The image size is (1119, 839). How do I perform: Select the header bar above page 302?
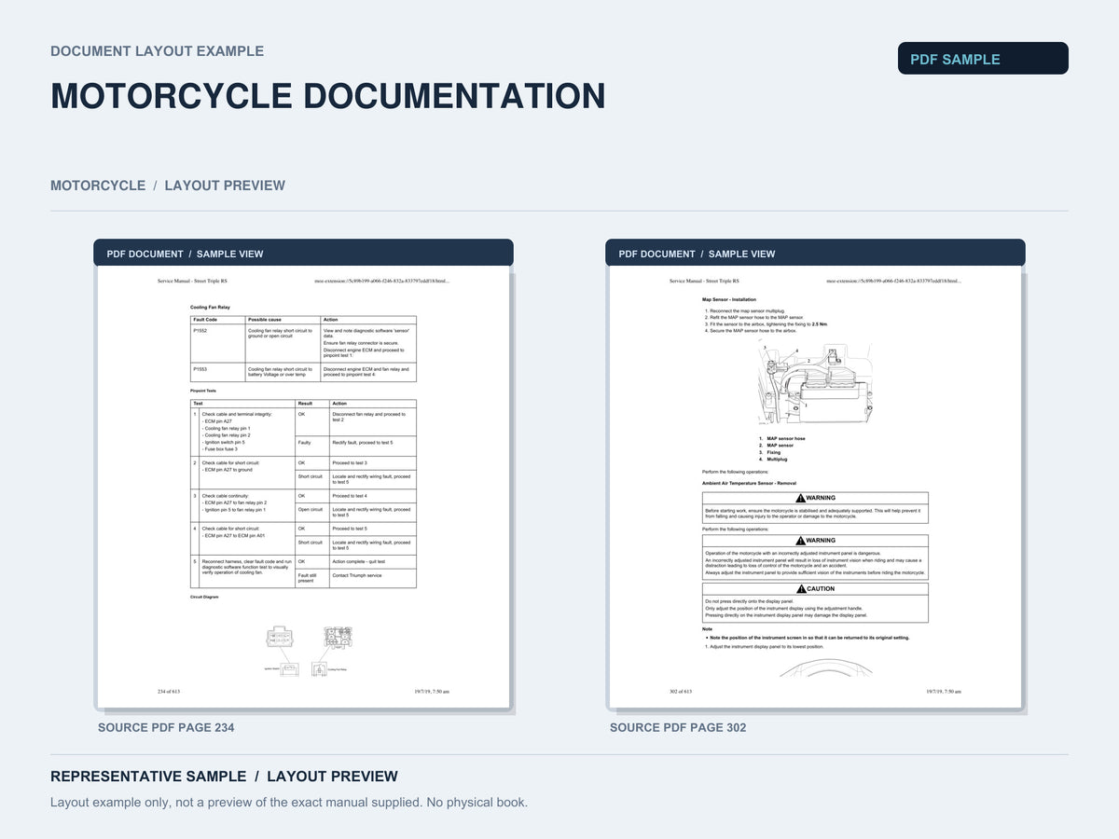point(815,254)
